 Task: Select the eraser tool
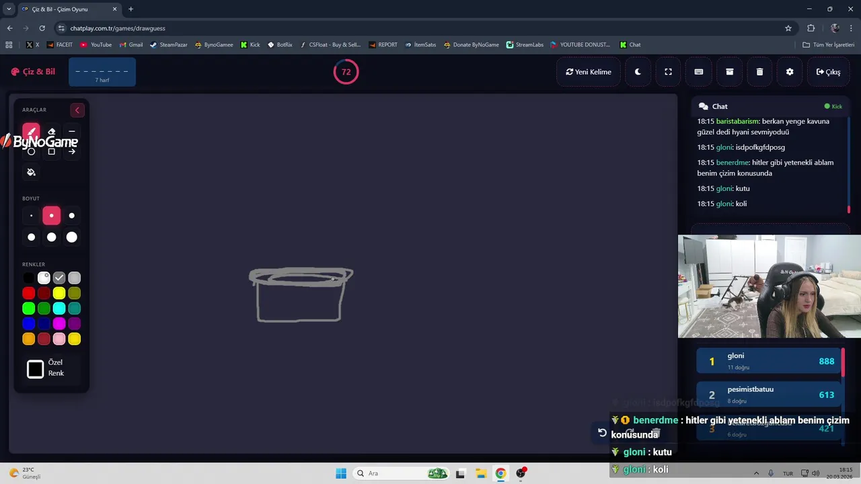(x=51, y=132)
